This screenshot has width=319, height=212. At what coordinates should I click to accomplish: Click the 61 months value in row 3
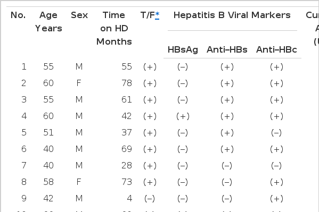click(x=127, y=99)
